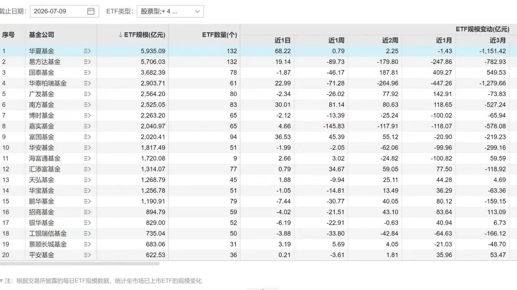The image size is (517, 290).
Task: Click the ETF规模变动(亿元) group header
Action: tap(483, 29)
